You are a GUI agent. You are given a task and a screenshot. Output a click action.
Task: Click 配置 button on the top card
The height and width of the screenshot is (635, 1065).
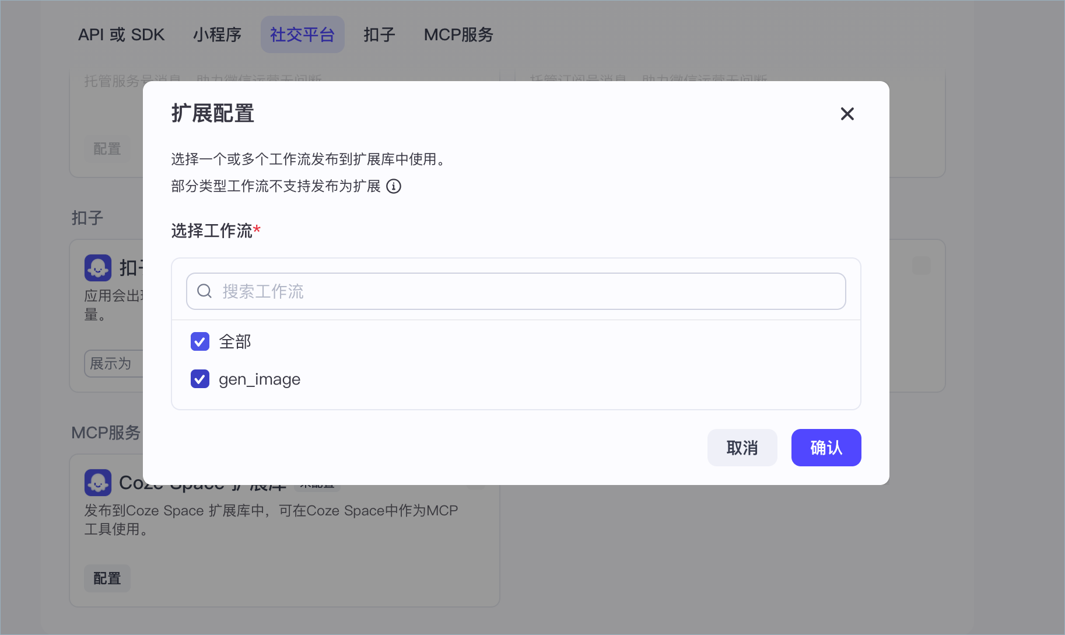(x=107, y=149)
